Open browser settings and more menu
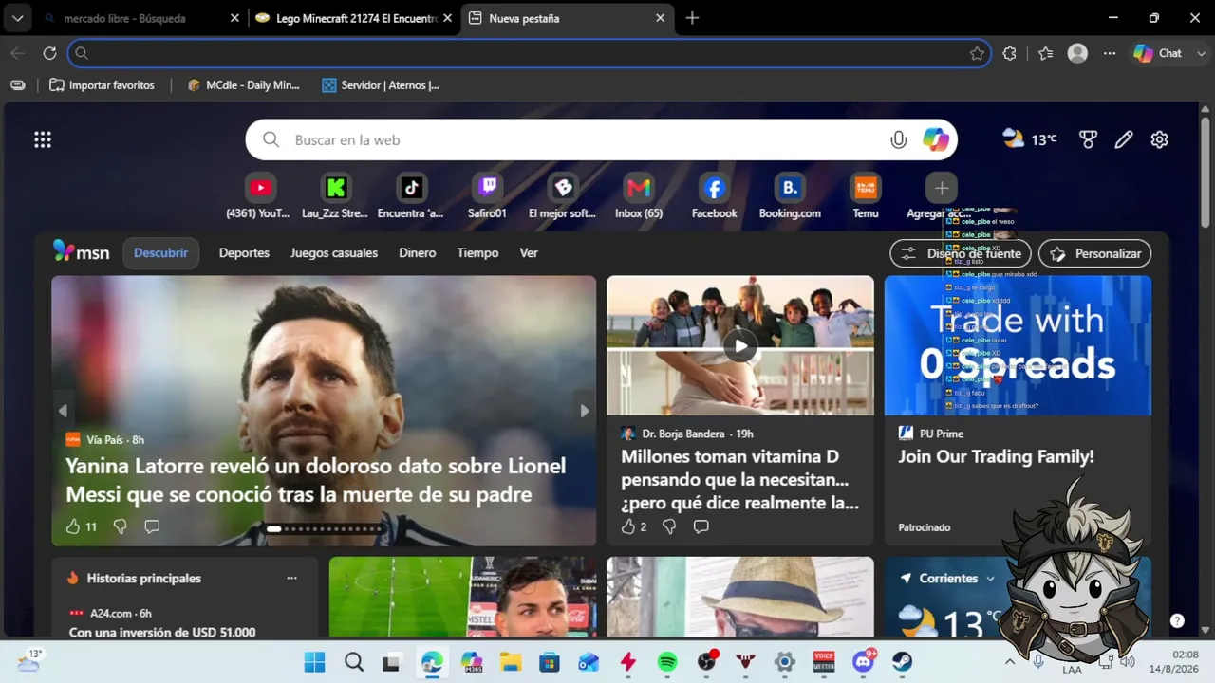1215x683 pixels. 1110,53
